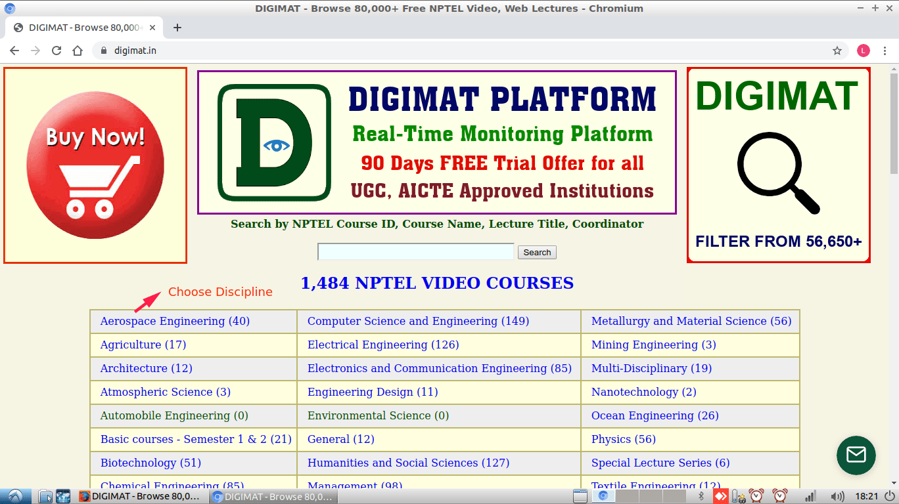Click Automobile Engineering (0) entry
899x504 pixels.
(174, 415)
